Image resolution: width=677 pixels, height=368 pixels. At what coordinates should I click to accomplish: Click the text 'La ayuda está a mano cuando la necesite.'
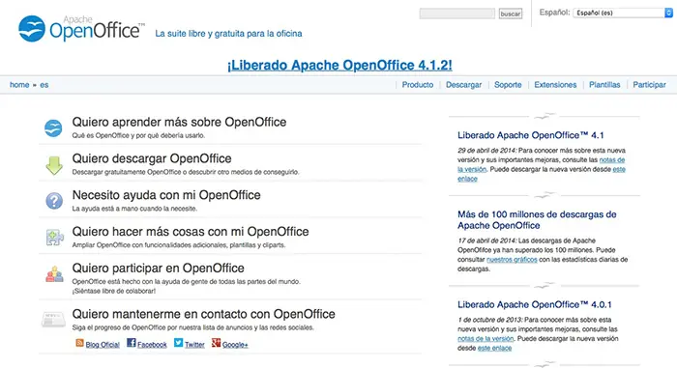[134, 209]
